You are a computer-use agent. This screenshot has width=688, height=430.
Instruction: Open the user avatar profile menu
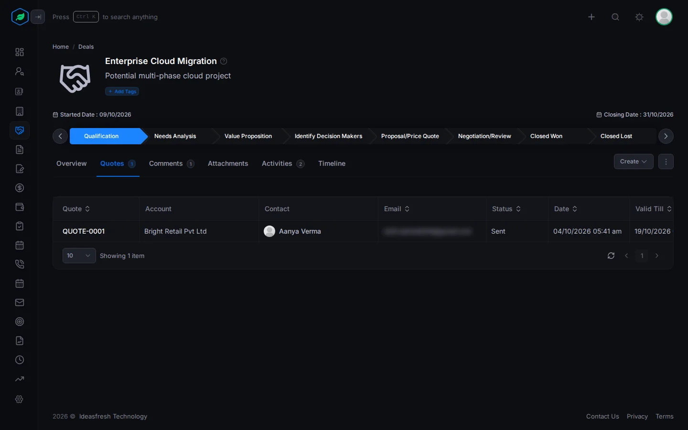(x=664, y=17)
